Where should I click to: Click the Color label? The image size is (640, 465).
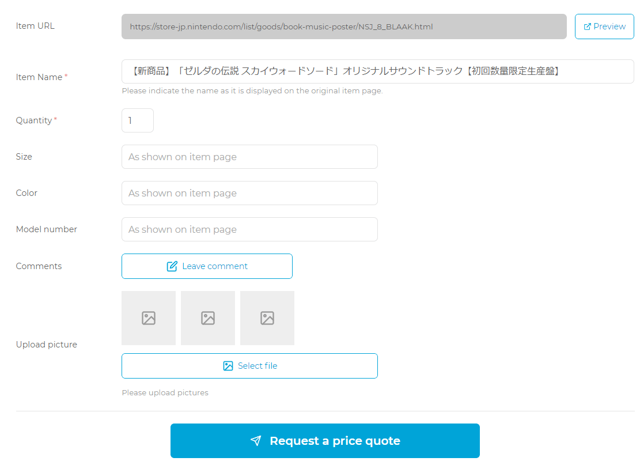[x=26, y=193]
